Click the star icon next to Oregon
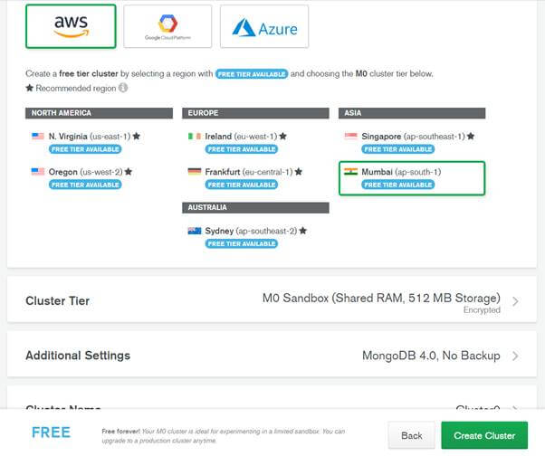This screenshot has width=545, height=456. (x=129, y=172)
